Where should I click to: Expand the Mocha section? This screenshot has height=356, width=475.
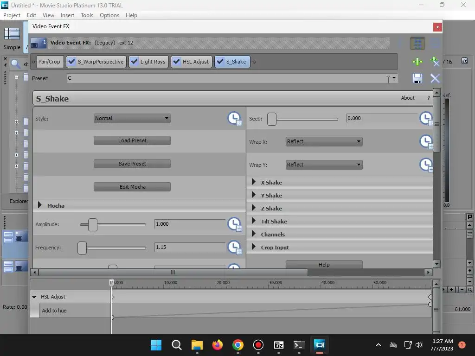point(40,205)
